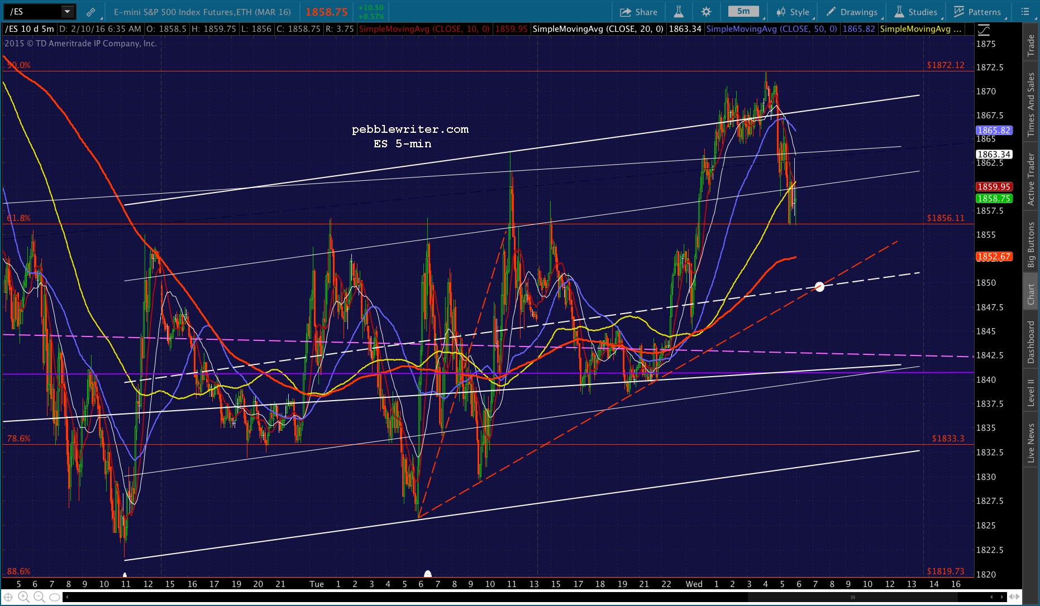The height and width of the screenshot is (606, 1040).
Task: Click the Share icon button
Action: point(638,12)
